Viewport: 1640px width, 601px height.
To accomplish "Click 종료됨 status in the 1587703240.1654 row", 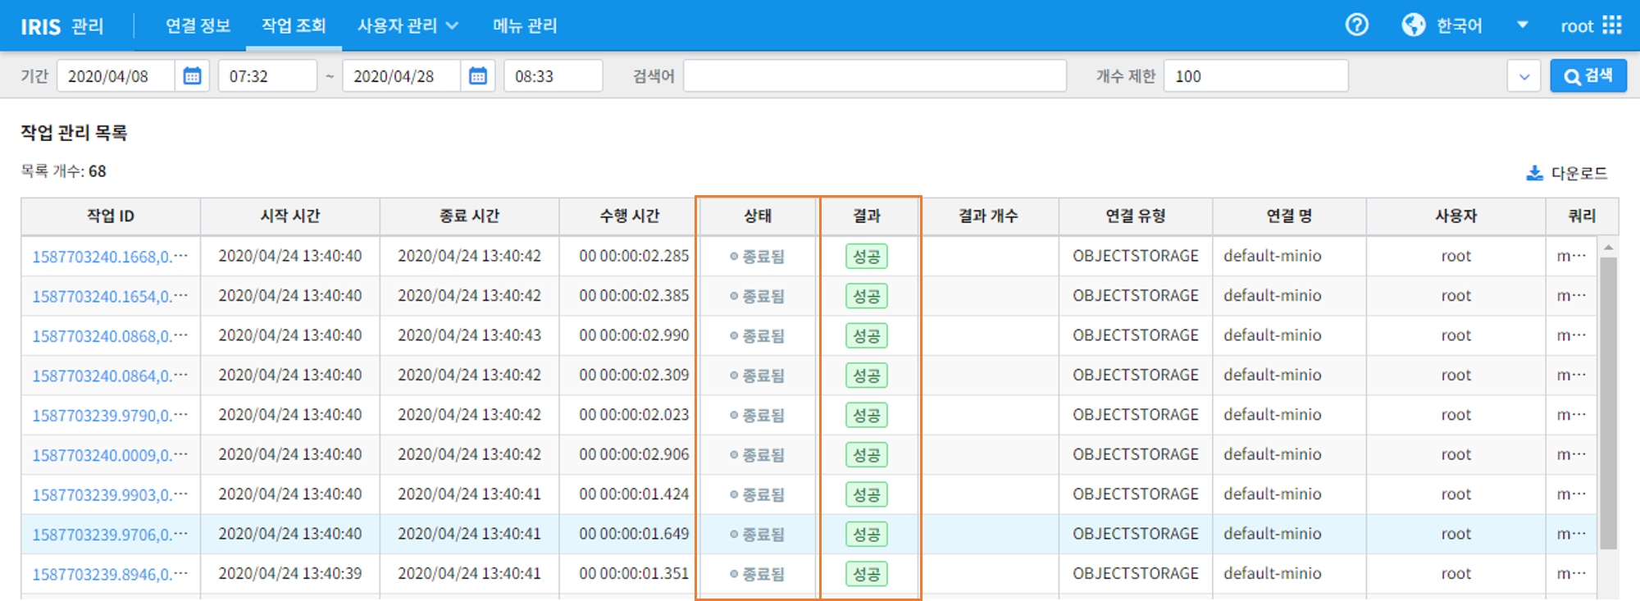I will pos(757,296).
